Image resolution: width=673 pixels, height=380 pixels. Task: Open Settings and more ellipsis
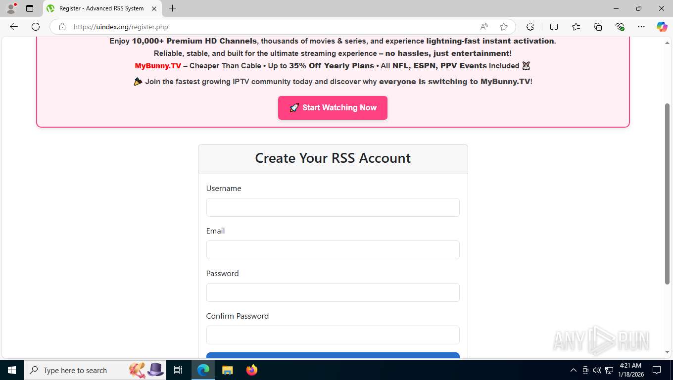coord(641,27)
